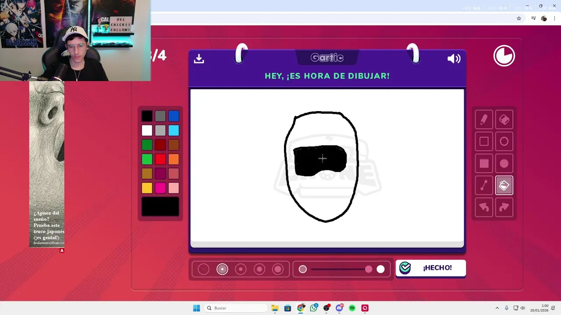This screenshot has height=315, width=561.
Task: Activate the paint bucket fill tool
Action: click(x=504, y=185)
